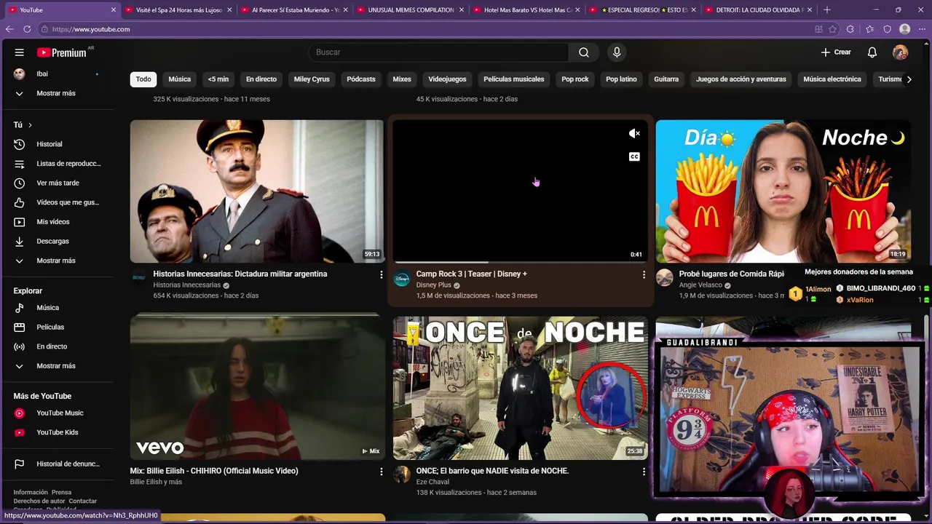
Task: Open the hamburger guide menu
Action: point(20,52)
